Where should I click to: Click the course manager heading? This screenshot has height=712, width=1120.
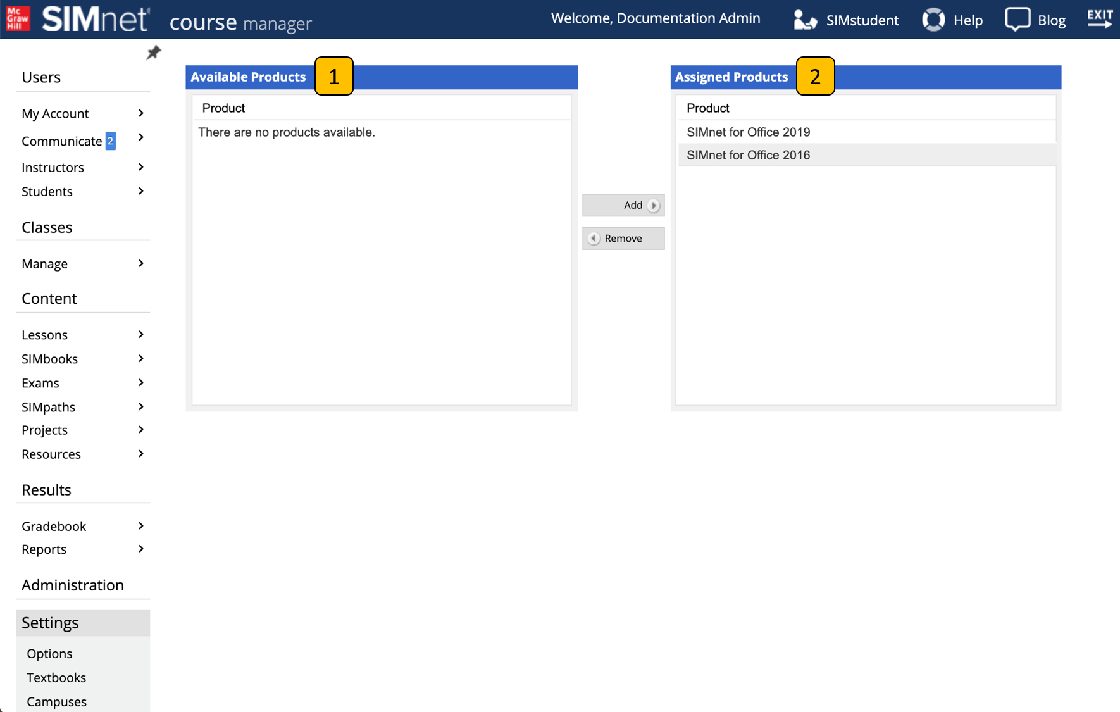pos(240,23)
